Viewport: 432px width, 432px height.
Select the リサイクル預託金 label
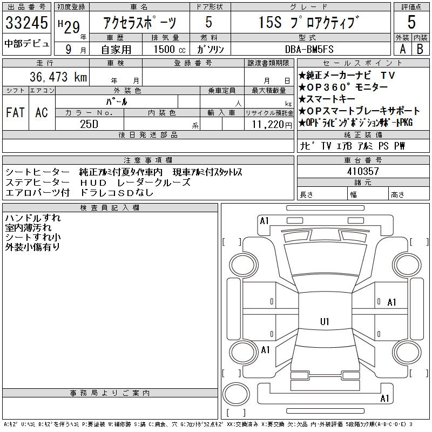[x=269, y=113]
